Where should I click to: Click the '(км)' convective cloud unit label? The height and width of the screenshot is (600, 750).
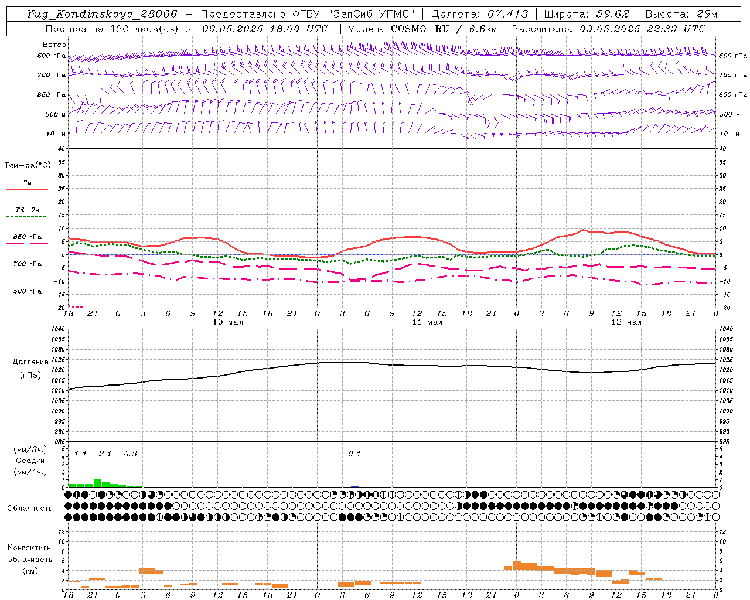pyautogui.click(x=30, y=571)
